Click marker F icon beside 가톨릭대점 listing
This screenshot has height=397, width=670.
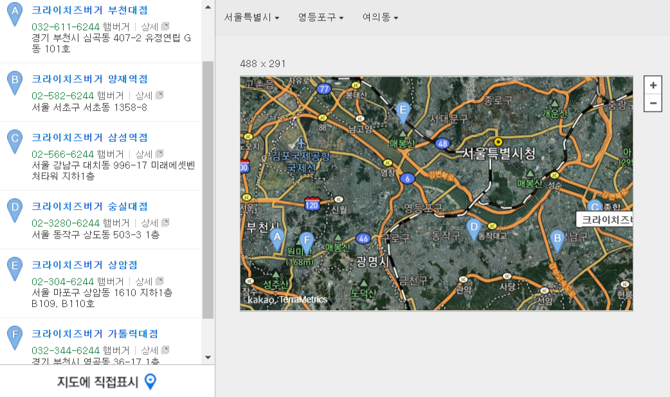point(15,337)
